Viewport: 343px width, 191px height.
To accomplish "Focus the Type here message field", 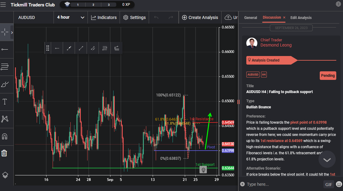I will 284,184.
